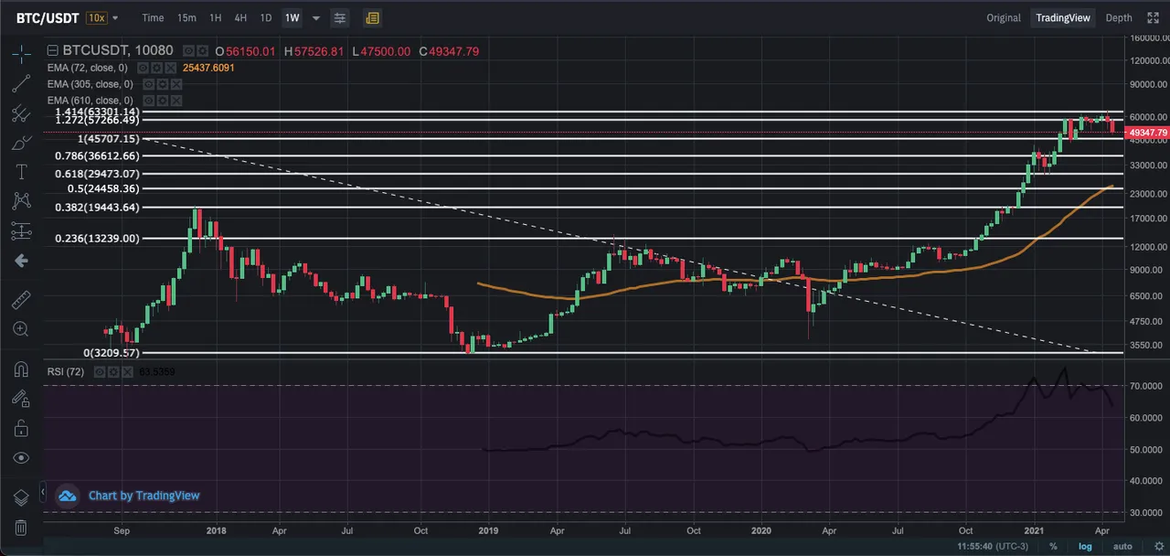Open the object tree layers icon

[21, 497]
